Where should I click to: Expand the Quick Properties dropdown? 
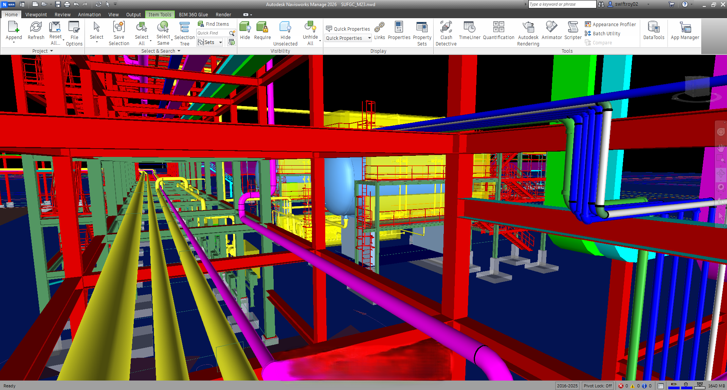[369, 38]
